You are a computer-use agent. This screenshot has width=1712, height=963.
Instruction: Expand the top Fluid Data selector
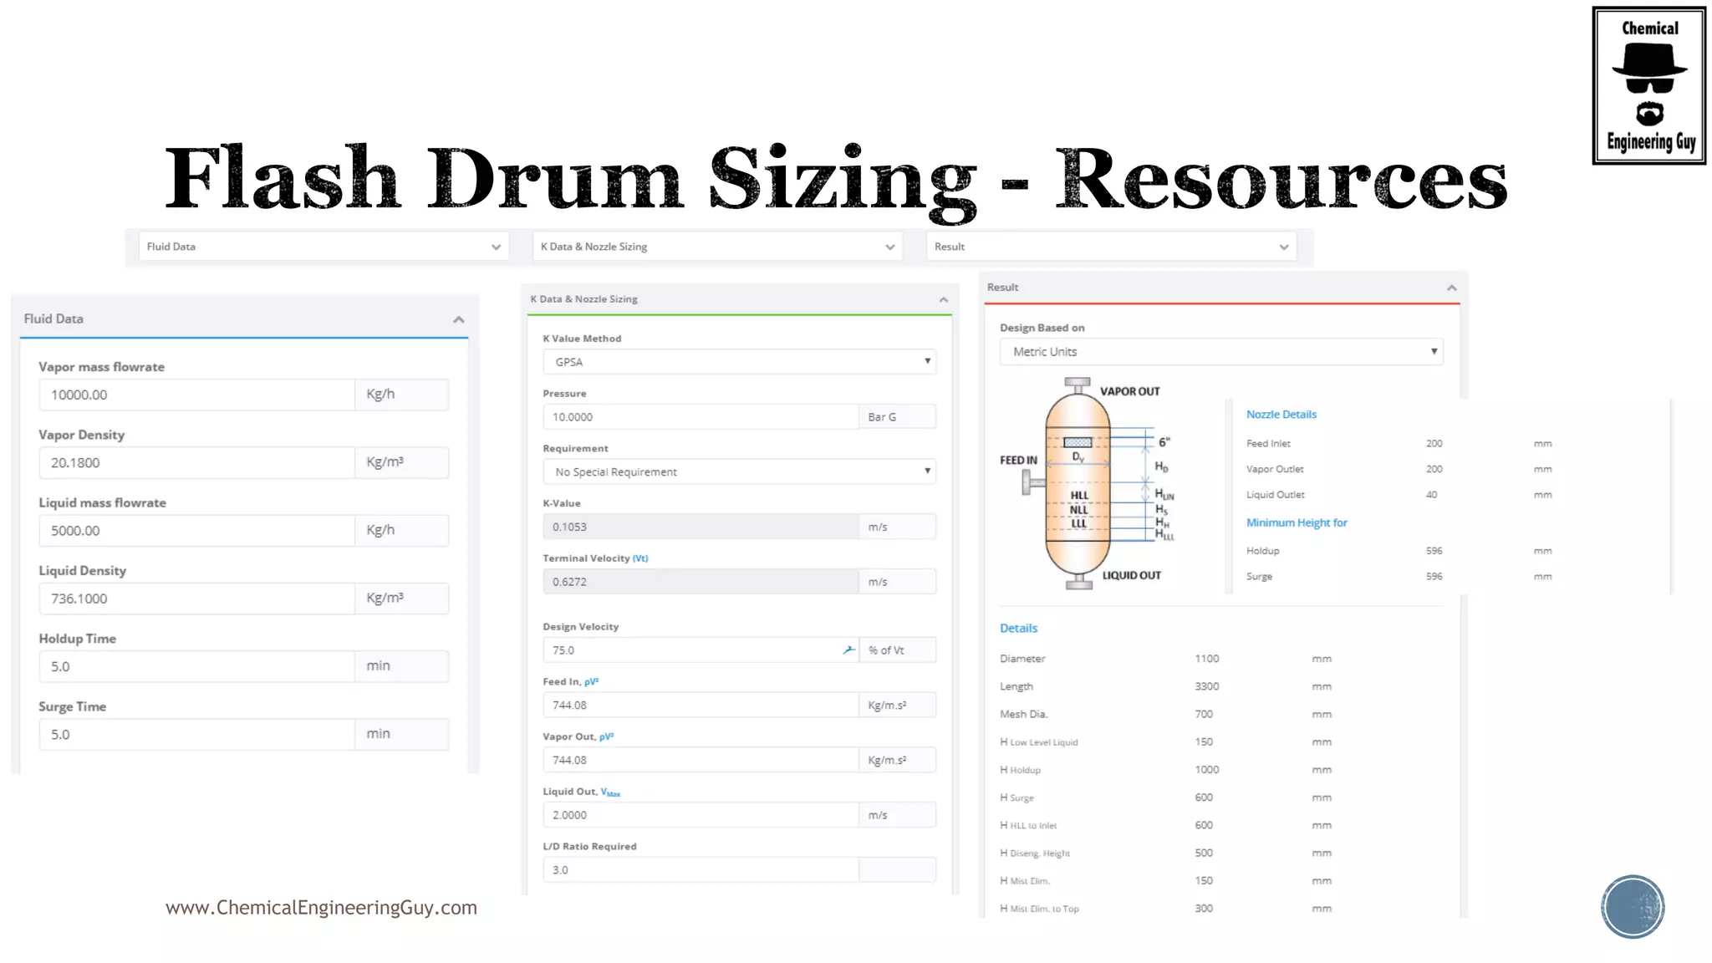click(x=324, y=247)
